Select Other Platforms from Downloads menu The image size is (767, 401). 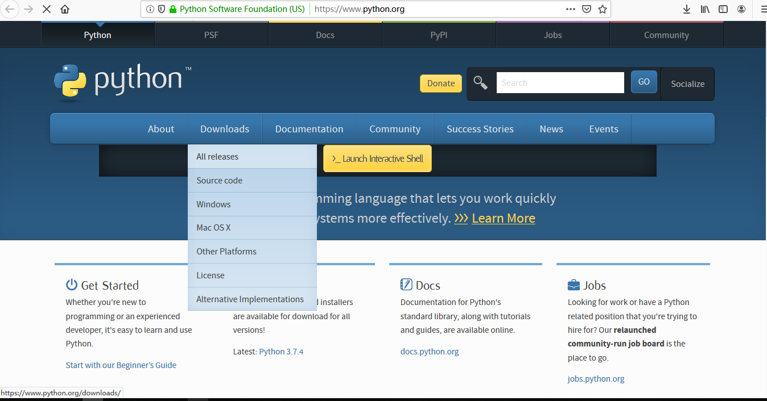pos(252,252)
